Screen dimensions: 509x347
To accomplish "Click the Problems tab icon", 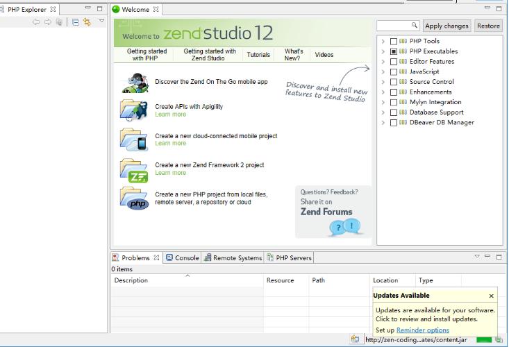I will (115, 257).
